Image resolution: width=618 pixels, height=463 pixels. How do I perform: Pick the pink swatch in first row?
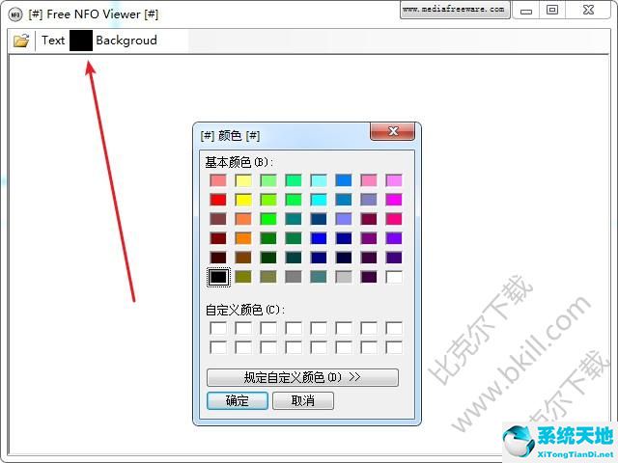[369, 180]
